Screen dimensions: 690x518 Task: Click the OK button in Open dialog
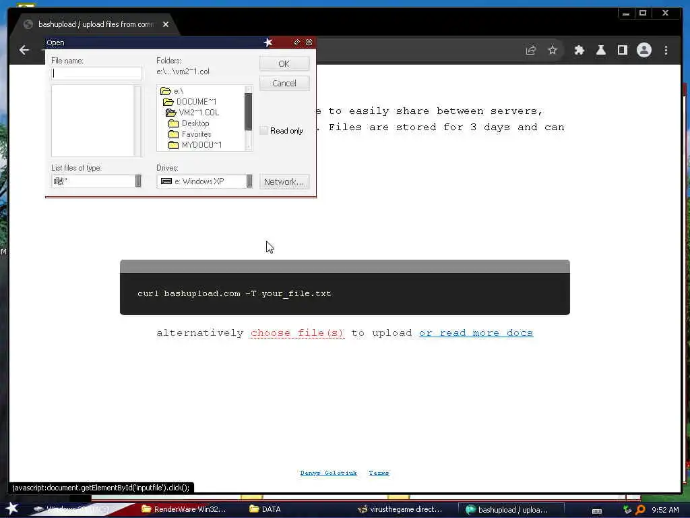[284, 64]
